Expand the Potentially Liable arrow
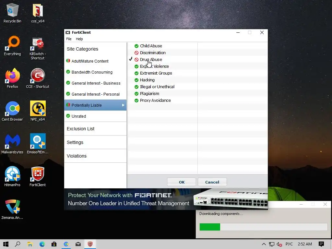 click(123, 105)
